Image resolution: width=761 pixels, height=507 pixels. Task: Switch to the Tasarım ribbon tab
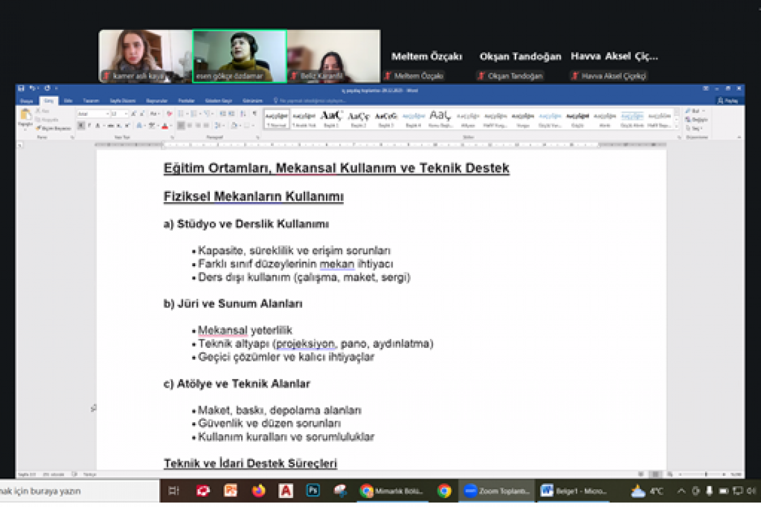[91, 101]
